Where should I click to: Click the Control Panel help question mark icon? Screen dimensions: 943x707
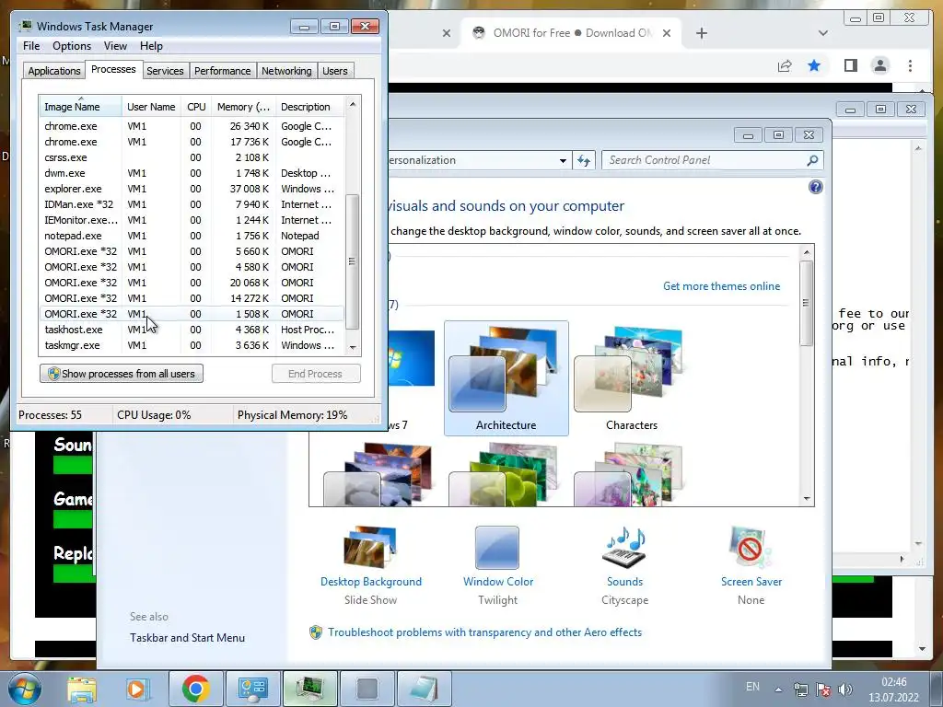816,187
